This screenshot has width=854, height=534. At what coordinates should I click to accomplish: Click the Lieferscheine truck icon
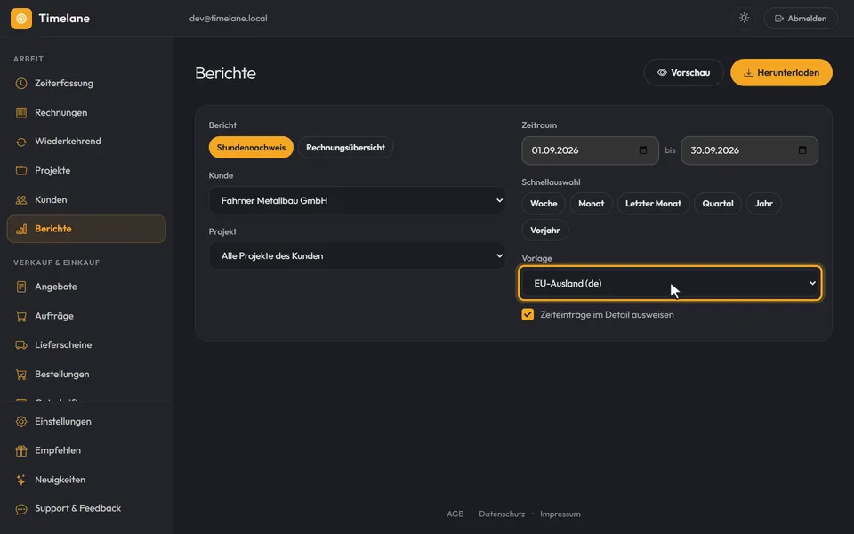(21, 345)
